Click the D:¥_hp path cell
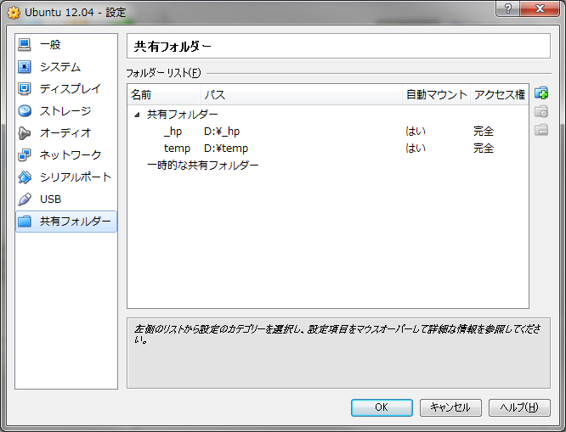 tap(222, 132)
